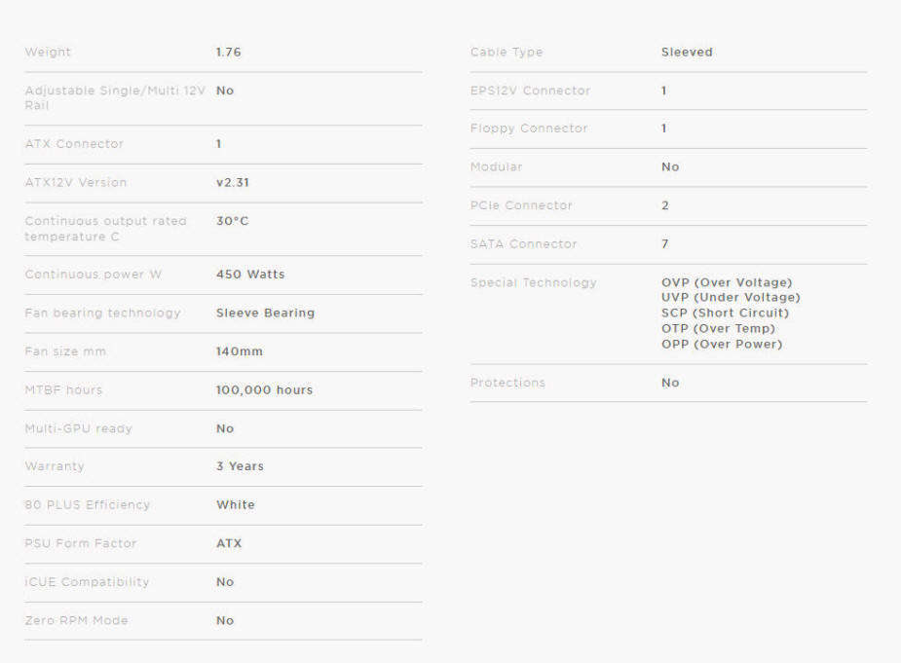Select the 450 Watts continuous power value
This screenshot has width=901, height=663.
coord(250,275)
